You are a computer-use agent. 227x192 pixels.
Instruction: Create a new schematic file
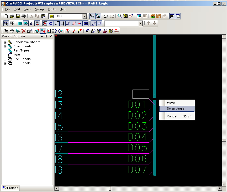[x=6, y=16]
